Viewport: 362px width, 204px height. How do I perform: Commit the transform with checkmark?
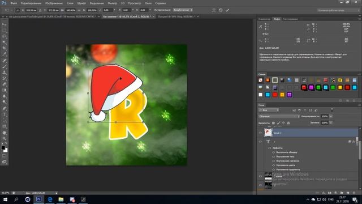(227, 10)
